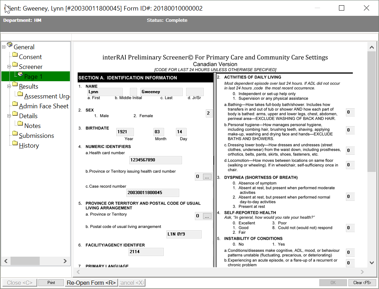Open Assessment Urgency tree item

point(47,96)
